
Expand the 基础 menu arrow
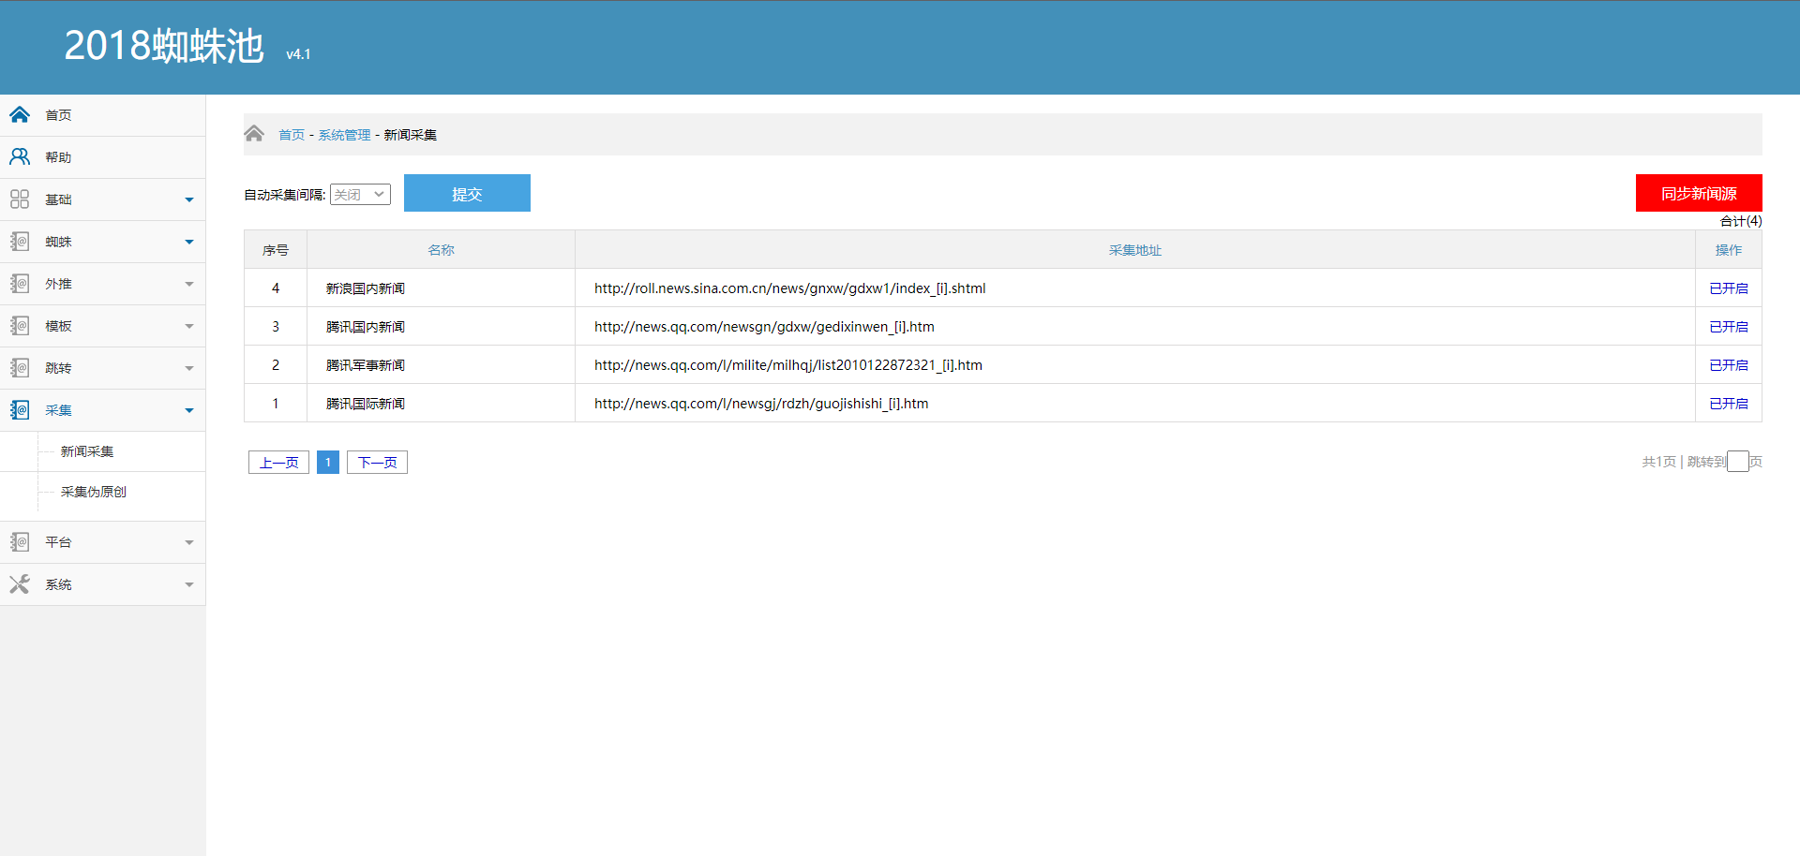(x=189, y=199)
